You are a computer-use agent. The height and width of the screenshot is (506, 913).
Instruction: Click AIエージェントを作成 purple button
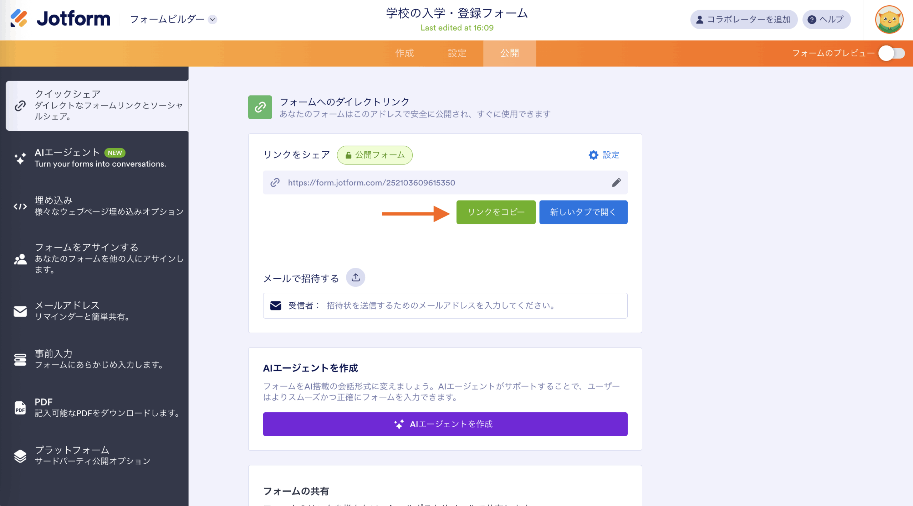(445, 424)
